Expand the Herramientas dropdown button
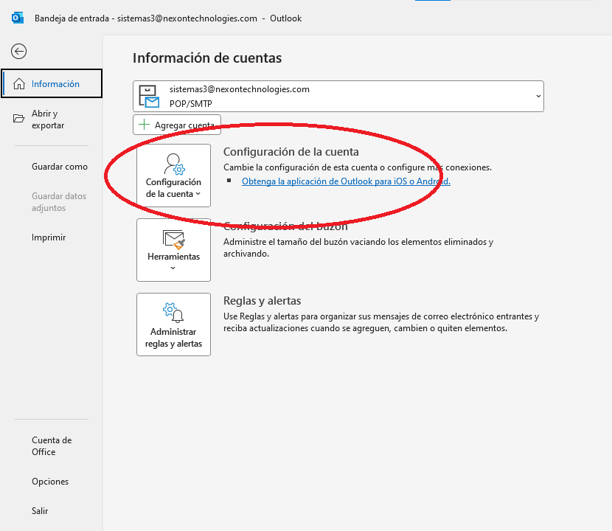Image resolution: width=612 pixels, height=531 pixels. [x=174, y=250]
